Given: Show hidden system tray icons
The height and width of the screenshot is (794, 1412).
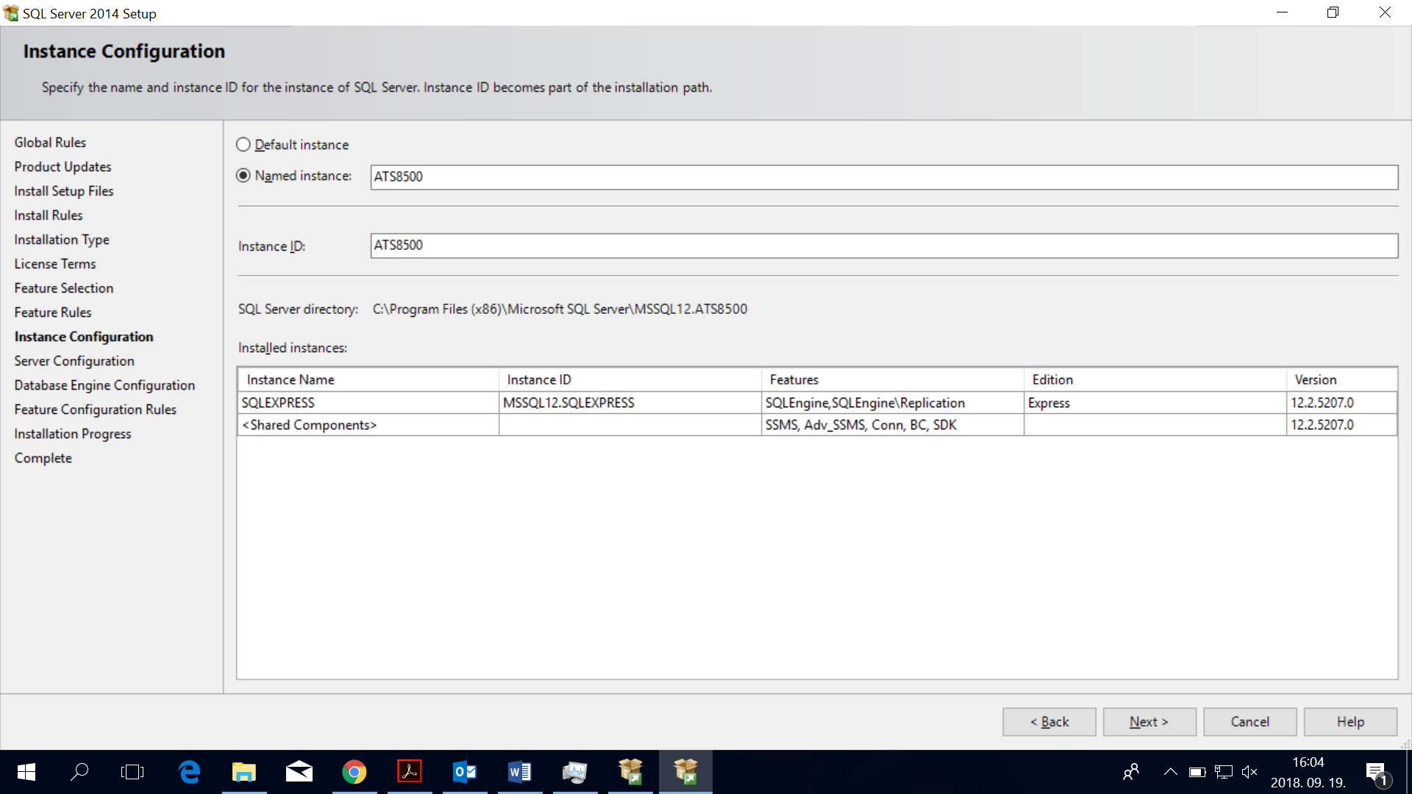Looking at the screenshot, I should point(1170,772).
